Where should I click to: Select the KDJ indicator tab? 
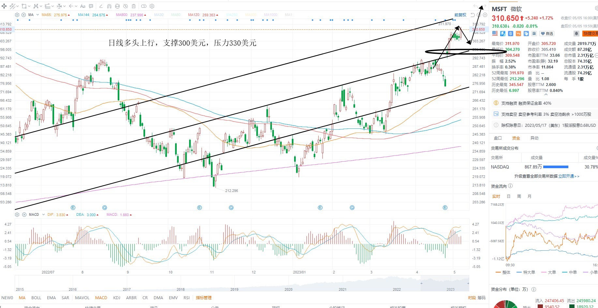117,298
